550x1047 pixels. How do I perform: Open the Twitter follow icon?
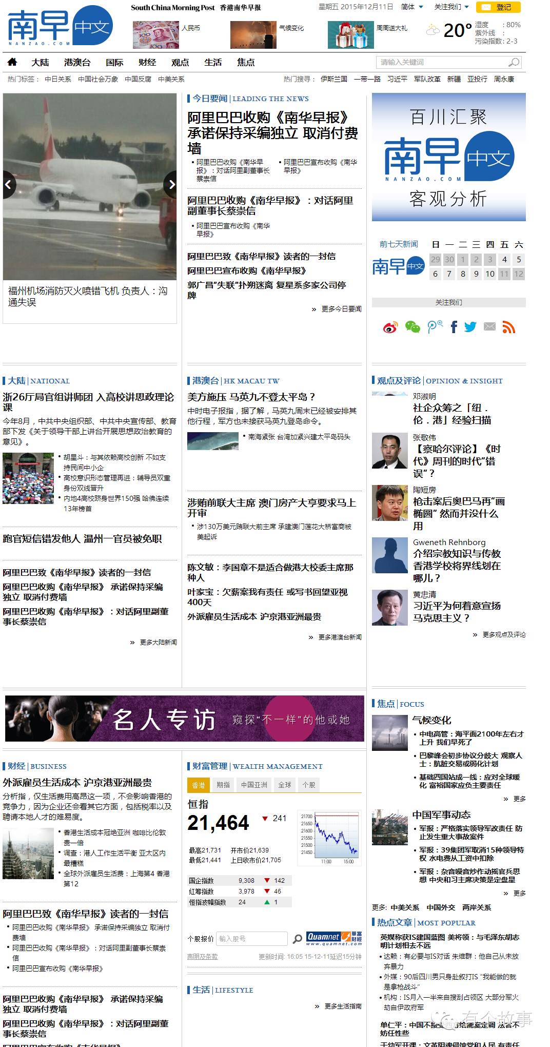coord(470,327)
